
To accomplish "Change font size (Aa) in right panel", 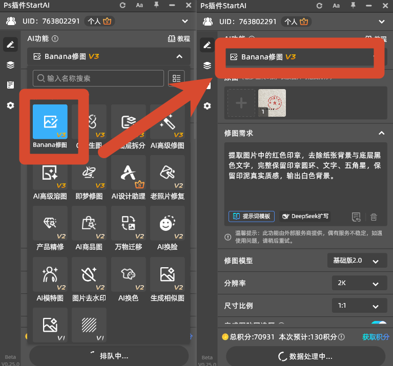I will (336, 6).
